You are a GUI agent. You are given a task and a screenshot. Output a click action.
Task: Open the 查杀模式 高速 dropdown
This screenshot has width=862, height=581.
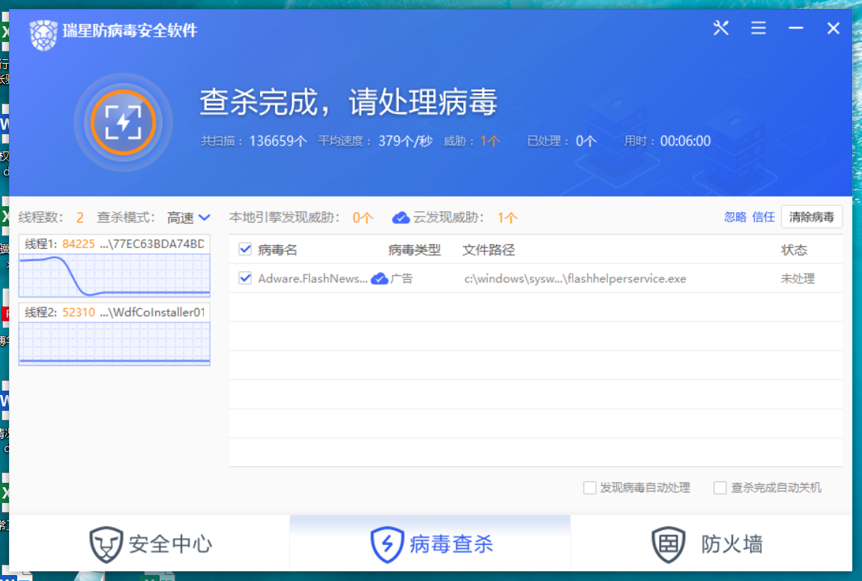point(189,217)
